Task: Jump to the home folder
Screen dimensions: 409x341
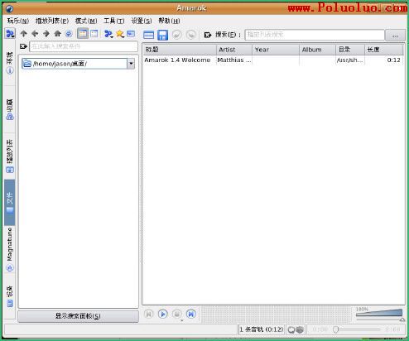Action: pyautogui.click(x=57, y=34)
